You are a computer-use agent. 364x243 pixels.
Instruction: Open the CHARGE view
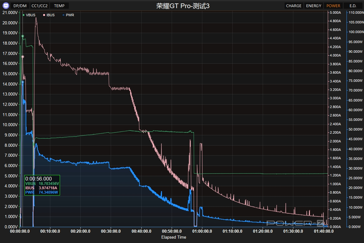click(x=294, y=6)
